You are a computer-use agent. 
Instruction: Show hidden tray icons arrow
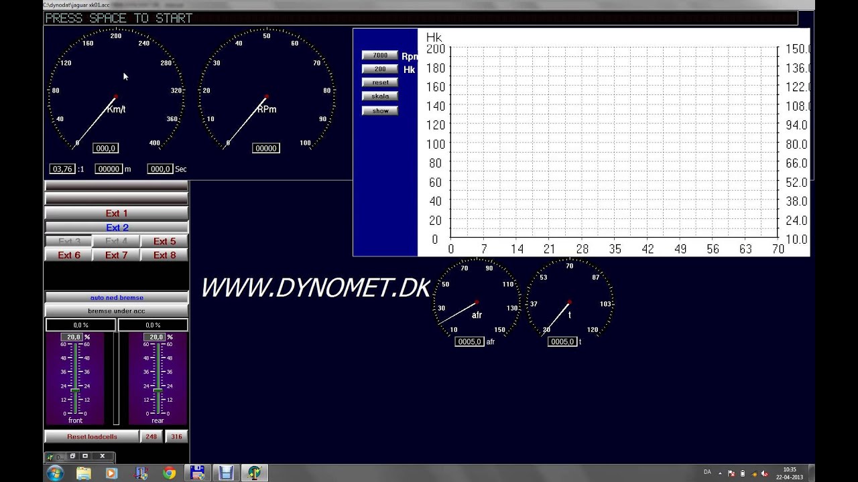[721, 473]
